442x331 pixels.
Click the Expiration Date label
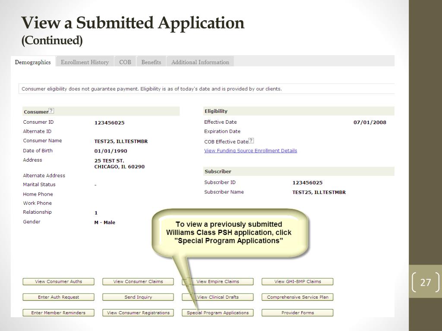pos(222,131)
